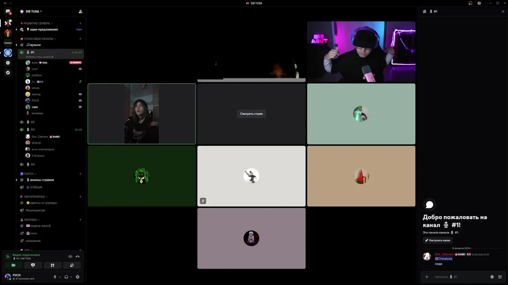508x285 pixels.
Task: Click user омагад in voice list
Action: click(x=54, y=94)
